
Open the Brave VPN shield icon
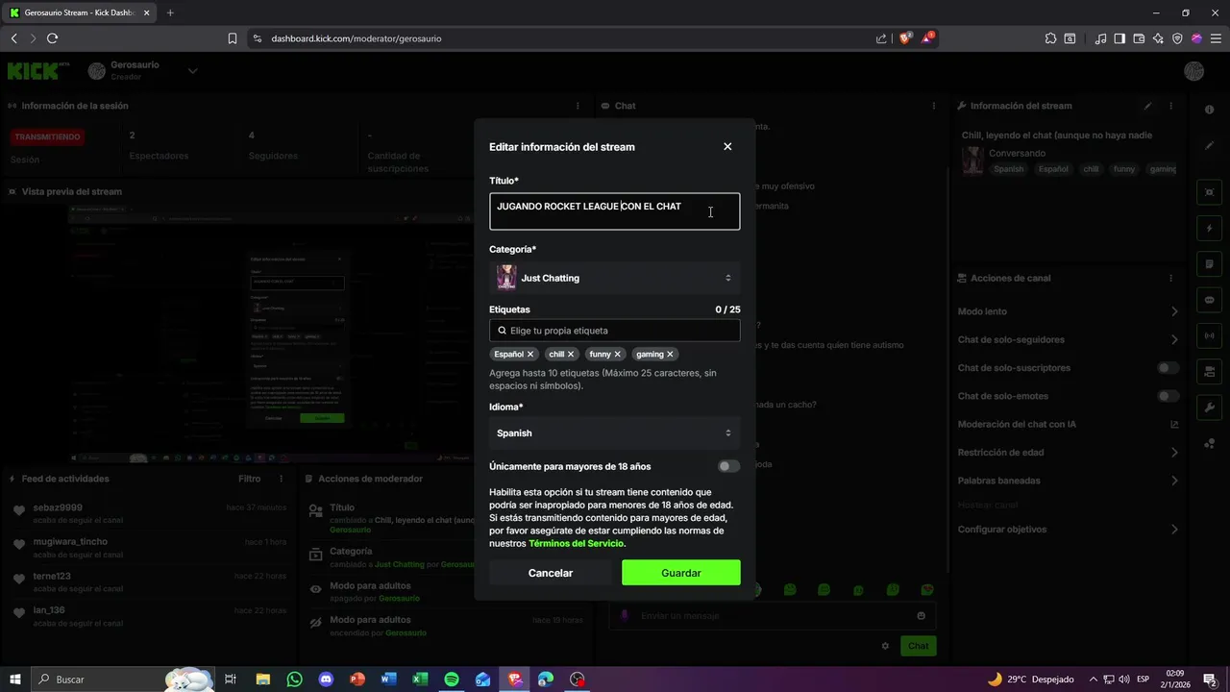point(1177,38)
